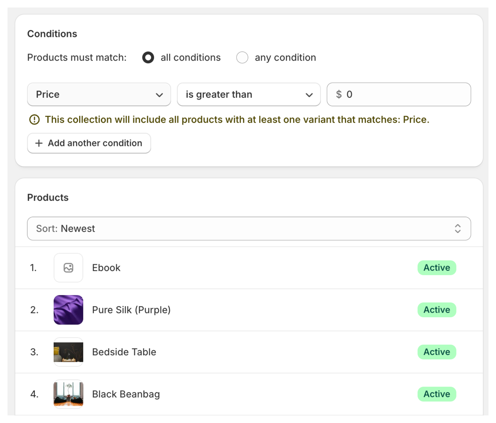Click the price value input field
Image resolution: width=496 pixels, height=423 pixels.
pos(407,94)
